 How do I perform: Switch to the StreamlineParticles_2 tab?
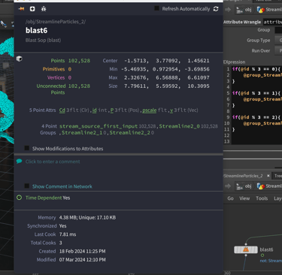pos(243,176)
